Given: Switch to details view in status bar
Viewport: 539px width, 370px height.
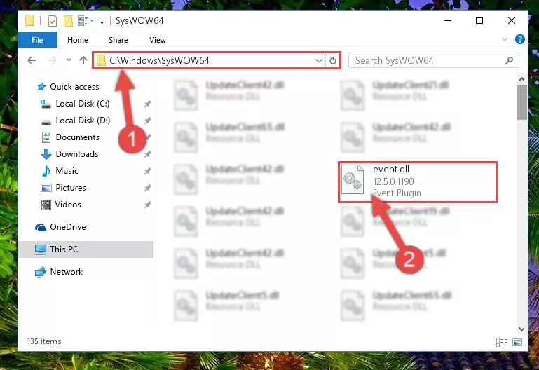Looking at the screenshot, I should pyautogui.click(x=502, y=342).
